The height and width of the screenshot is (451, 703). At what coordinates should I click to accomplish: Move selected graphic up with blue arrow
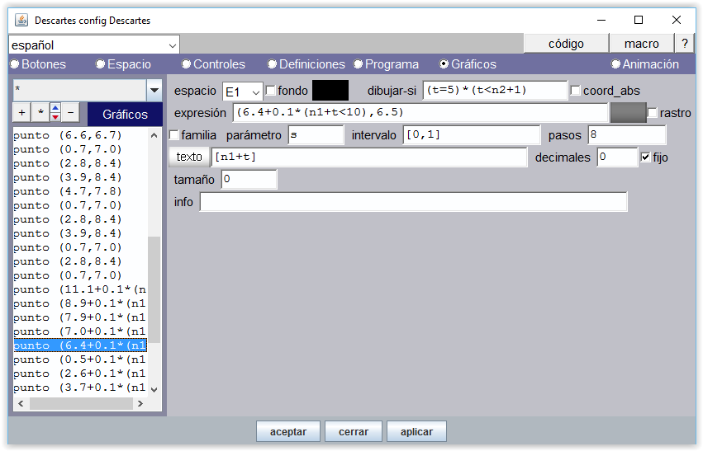pyautogui.click(x=55, y=108)
